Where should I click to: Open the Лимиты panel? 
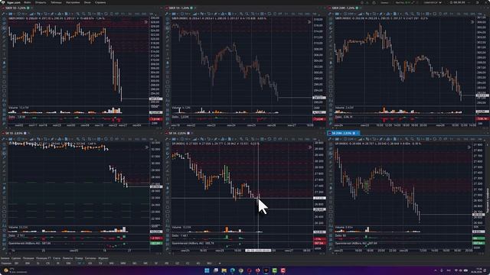(x=67, y=258)
